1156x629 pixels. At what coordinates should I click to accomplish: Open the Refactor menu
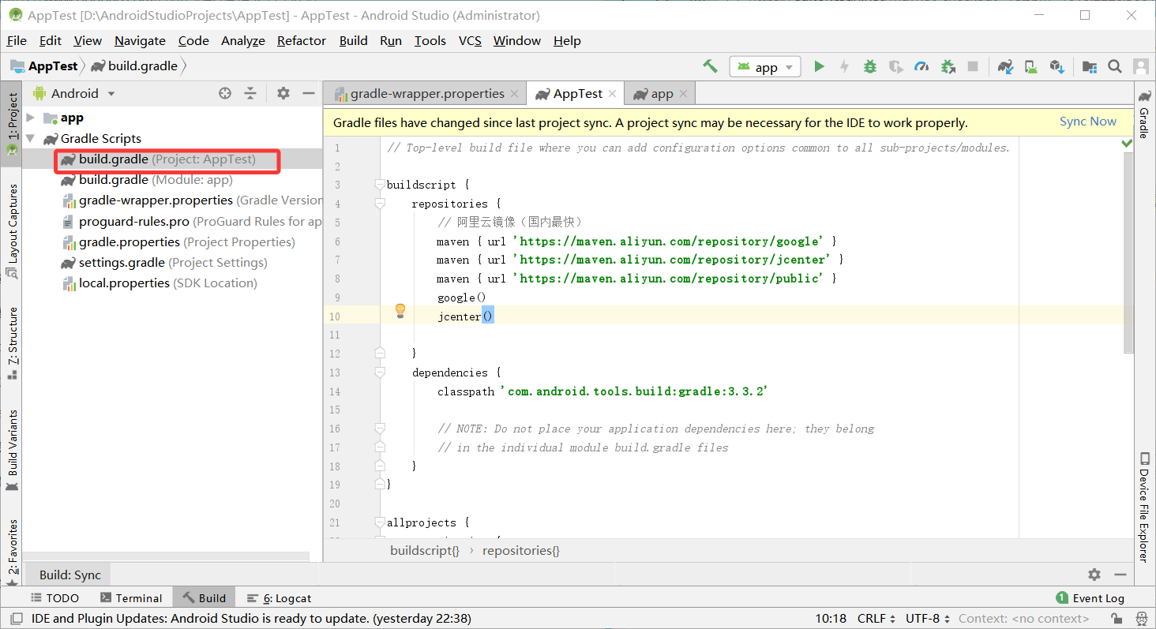pyautogui.click(x=301, y=41)
